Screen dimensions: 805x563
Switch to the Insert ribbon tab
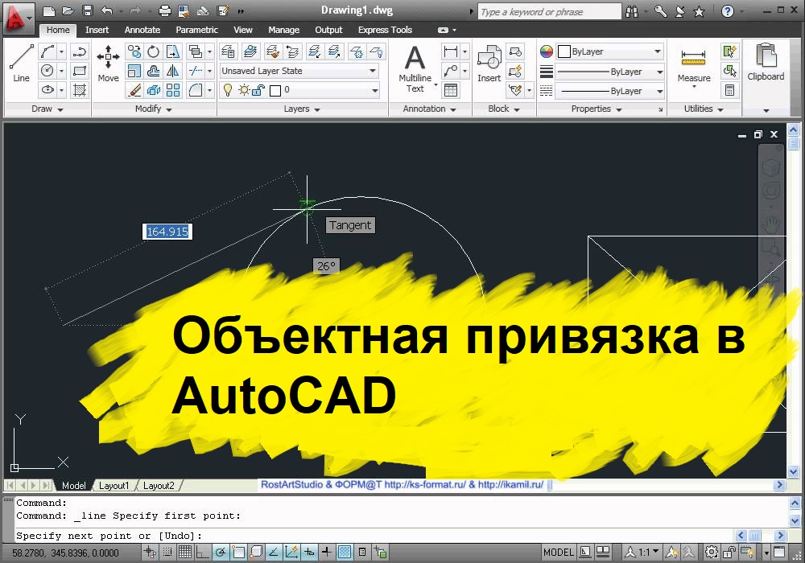click(x=97, y=30)
